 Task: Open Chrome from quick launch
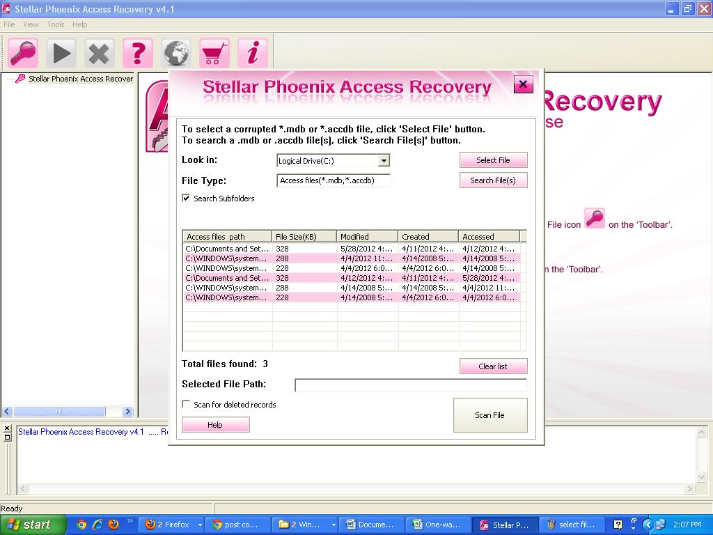tap(81, 525)
